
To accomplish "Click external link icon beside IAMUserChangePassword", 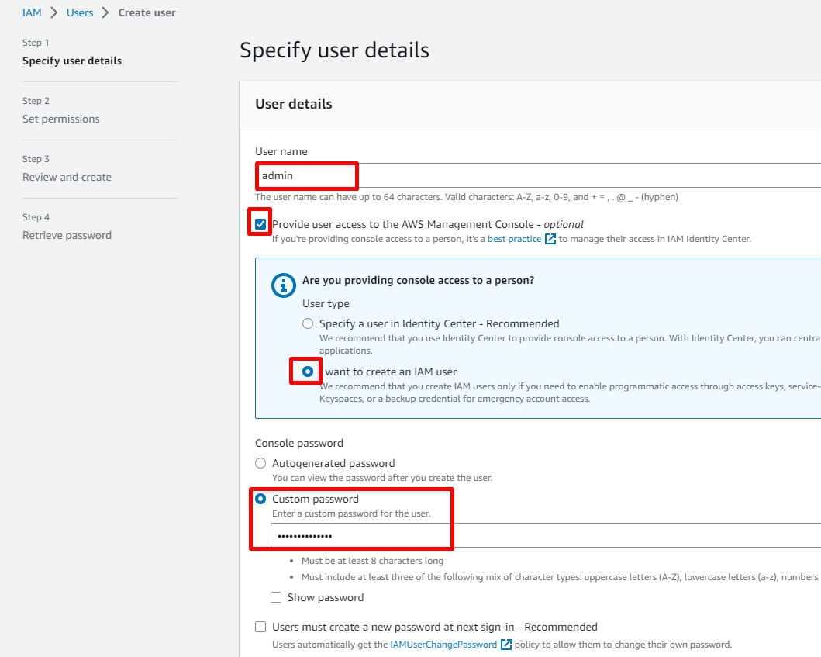I will (506, 645).
